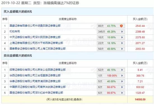Expand arrow next to 5次 40.00%
Viewport: 154px width, 105px height.
click(x=122, y=81)
